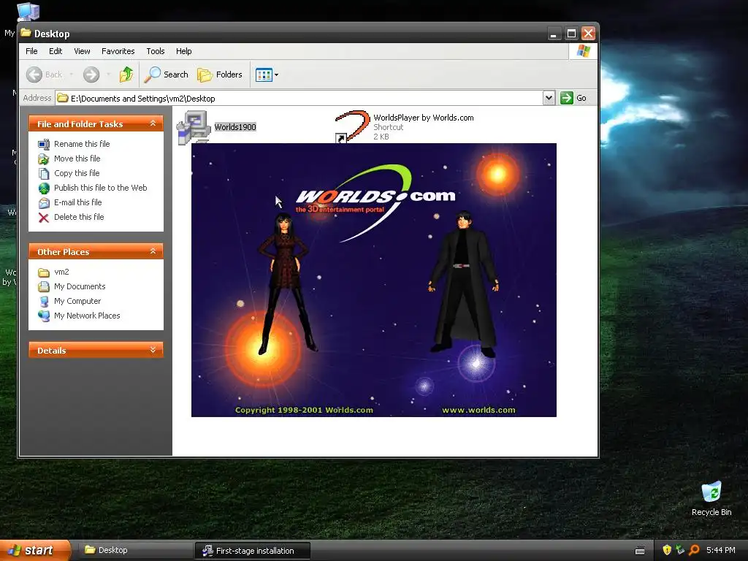The image size is (748, 561).
Task: Click the Move this file icon
Action: (44, 159)
